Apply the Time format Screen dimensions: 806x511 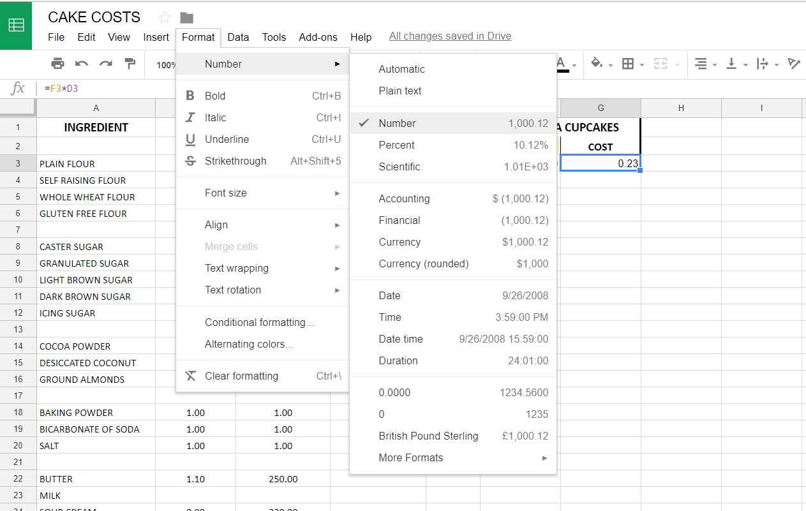453,317
